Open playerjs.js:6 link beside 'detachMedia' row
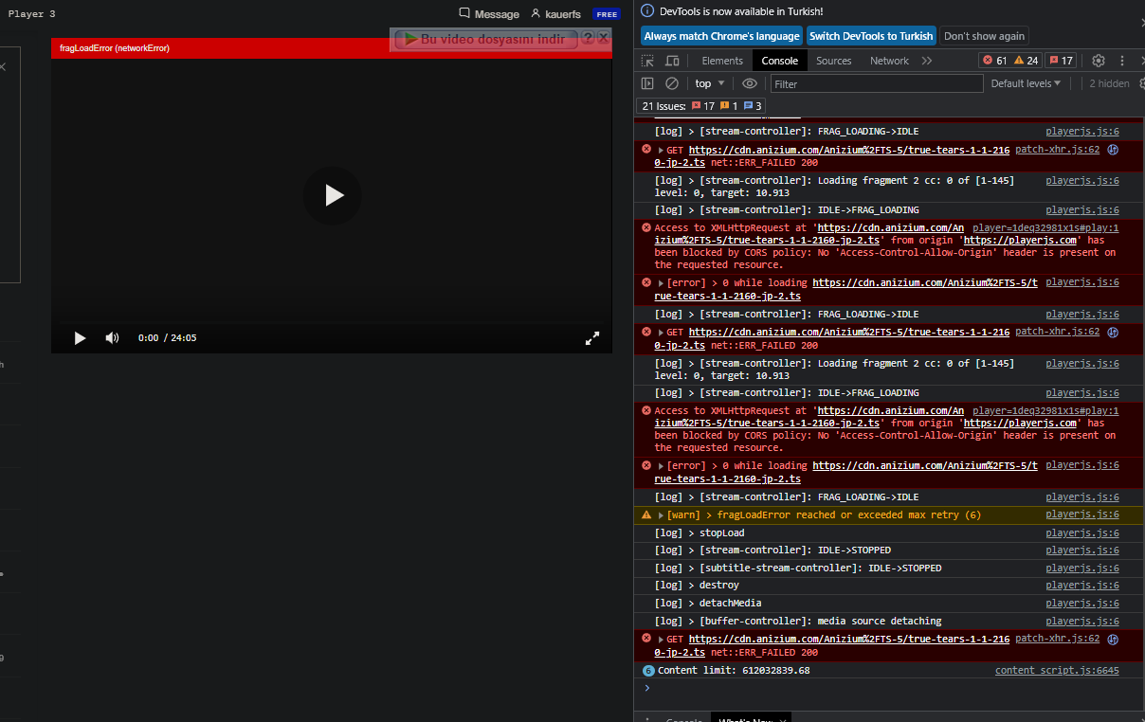 pos(1082,604)
